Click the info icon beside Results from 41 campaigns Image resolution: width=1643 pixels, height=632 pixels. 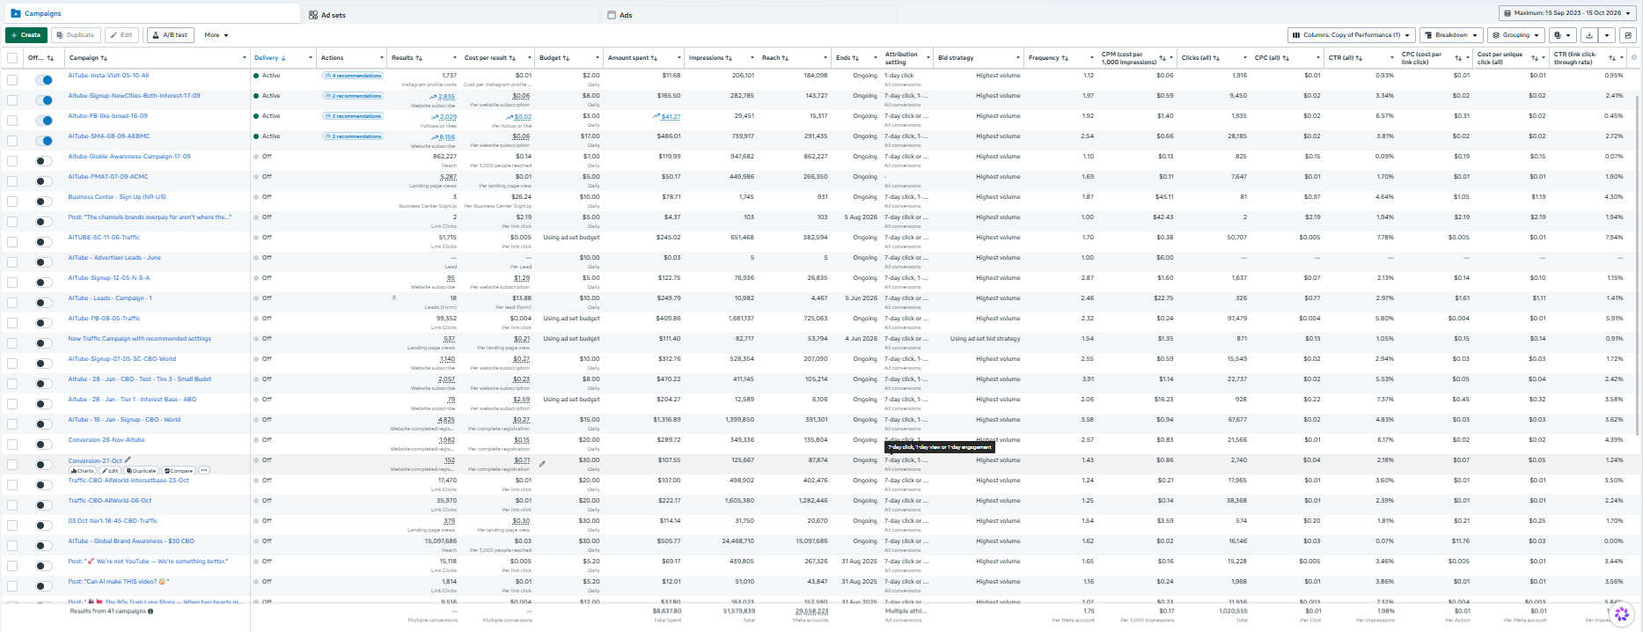(150, 611)
